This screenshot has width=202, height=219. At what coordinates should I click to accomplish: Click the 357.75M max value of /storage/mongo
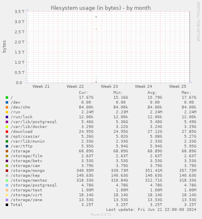click(x=188, y=171)
